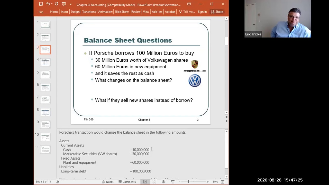Screen dimensions: 329x185
Task: Toggle the Notes pane button
Action: point(108,182)
